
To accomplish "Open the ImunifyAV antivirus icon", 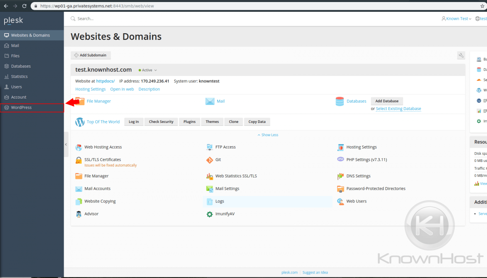I will tap(209, 214).
